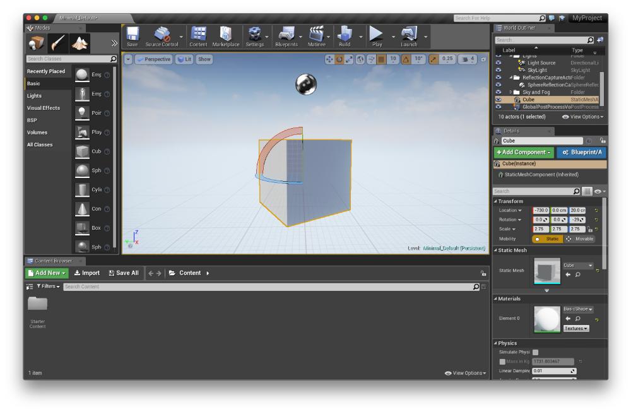Viewport: 631px width, 412px height.
Task: Enable the Simulate Physics checkbox
Action: 536,352
